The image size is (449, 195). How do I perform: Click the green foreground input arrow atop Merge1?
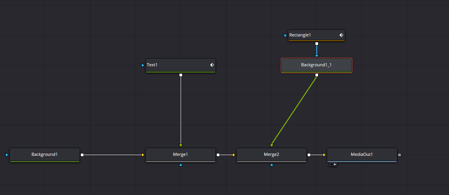coord(181,145)
